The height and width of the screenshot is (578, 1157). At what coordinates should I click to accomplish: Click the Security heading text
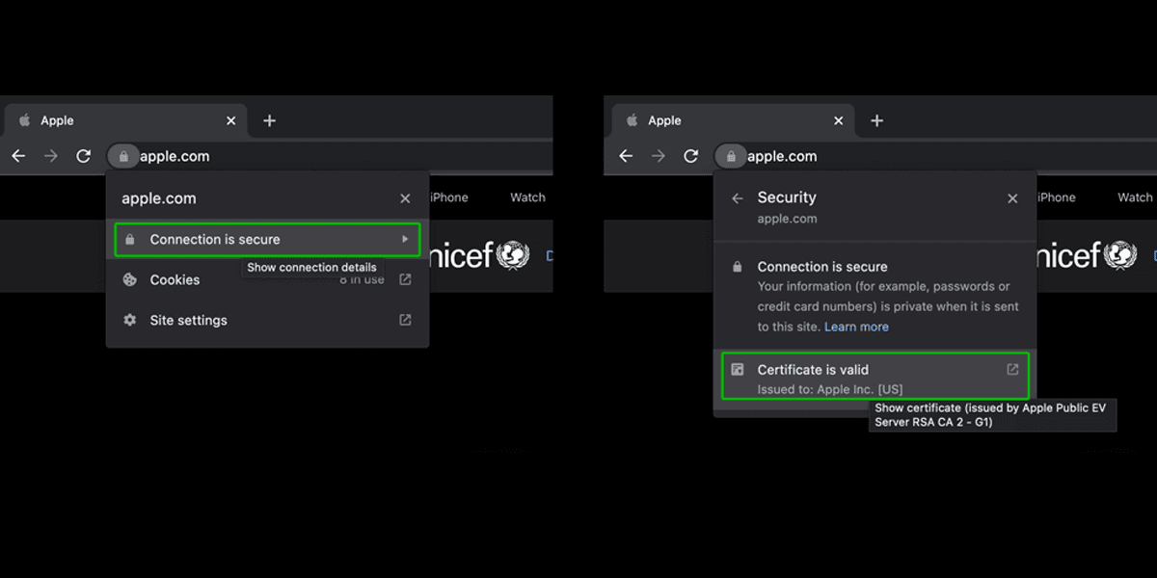point(787,197)
